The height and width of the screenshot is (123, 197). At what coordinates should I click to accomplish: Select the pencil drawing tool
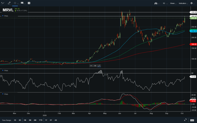pyautogui.click(x=9, y=3)
